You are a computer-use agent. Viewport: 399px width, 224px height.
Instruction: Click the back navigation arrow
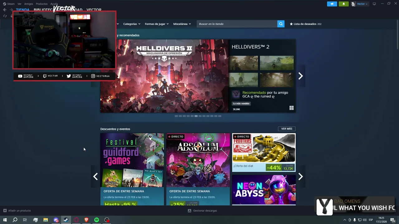tap(5, 10)
